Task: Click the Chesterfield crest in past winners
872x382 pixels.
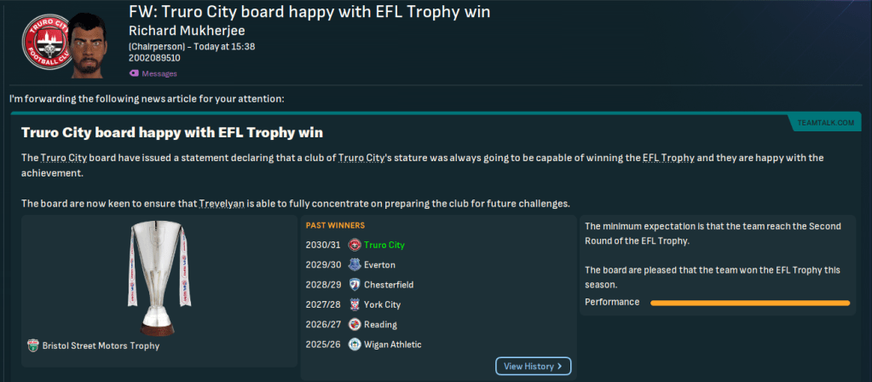Action: click(355, 285)
